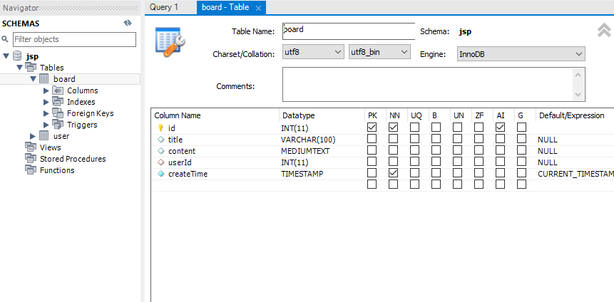This screenshot has height=302, width=614.
Task: Click the Foreign Keys folder icon
Action: click(x=58, y=113)
